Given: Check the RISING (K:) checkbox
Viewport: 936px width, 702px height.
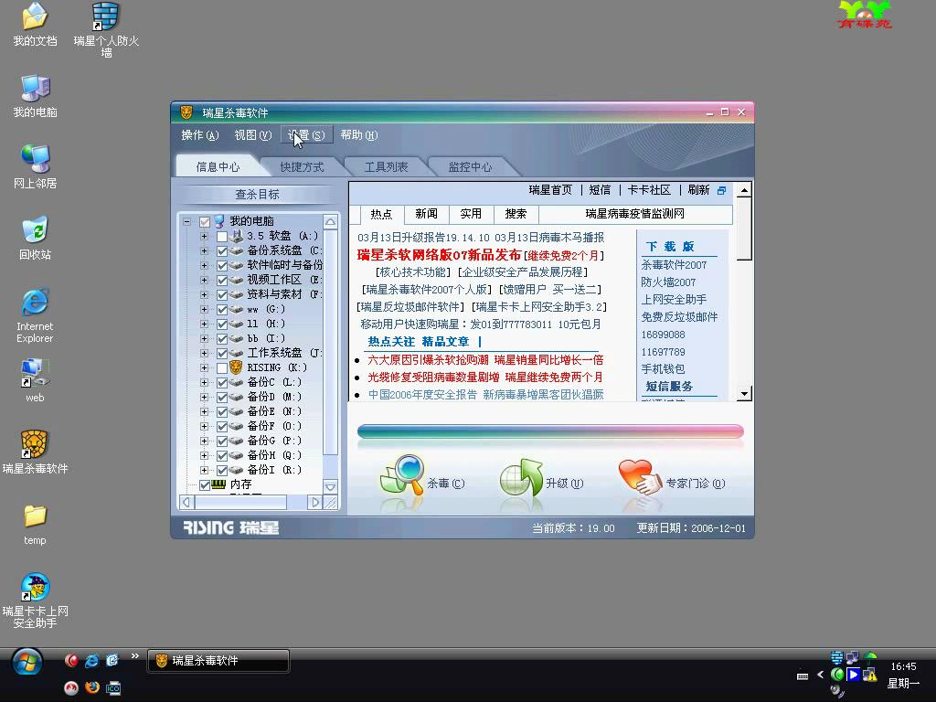Looking at the screenshot, I should [222, 367].
